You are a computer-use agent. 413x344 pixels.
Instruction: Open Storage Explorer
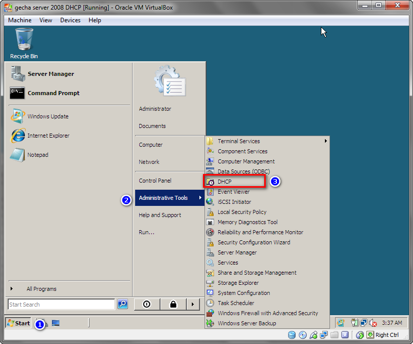(x=267, y=283)
